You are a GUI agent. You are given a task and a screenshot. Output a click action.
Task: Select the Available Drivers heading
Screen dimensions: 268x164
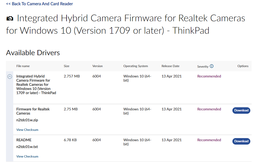pyautogui.click(x=33, y=53)
